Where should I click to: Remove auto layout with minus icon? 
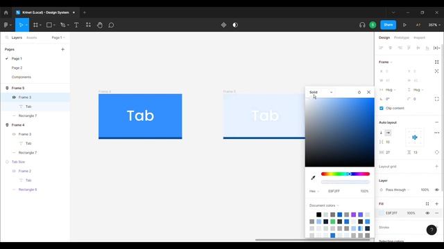(436, 122)
